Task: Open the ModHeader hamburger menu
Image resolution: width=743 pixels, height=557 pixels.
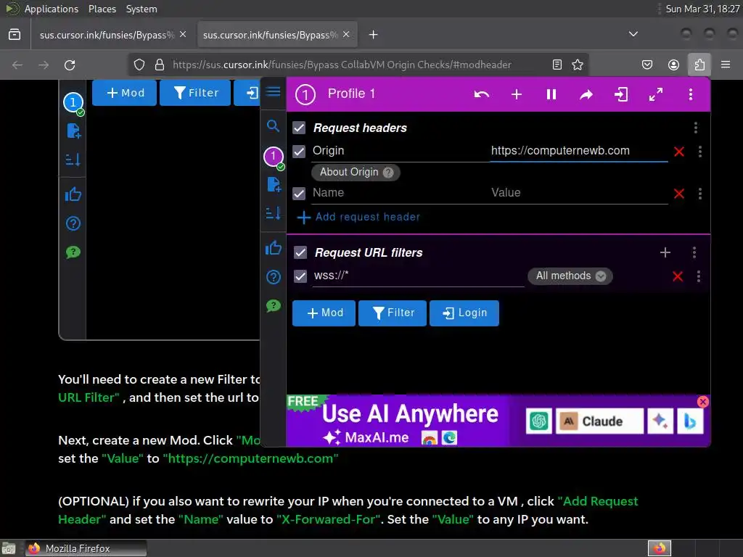Action: tap(273, 91)
